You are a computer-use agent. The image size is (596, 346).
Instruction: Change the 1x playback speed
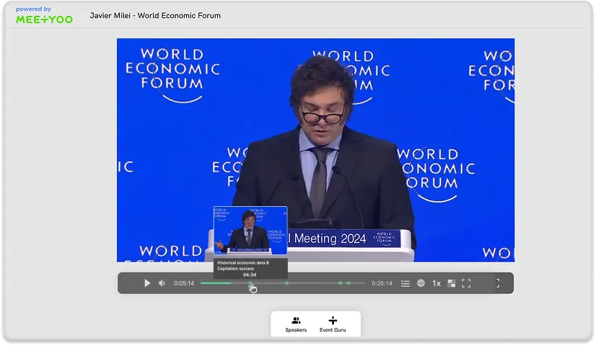437,283
